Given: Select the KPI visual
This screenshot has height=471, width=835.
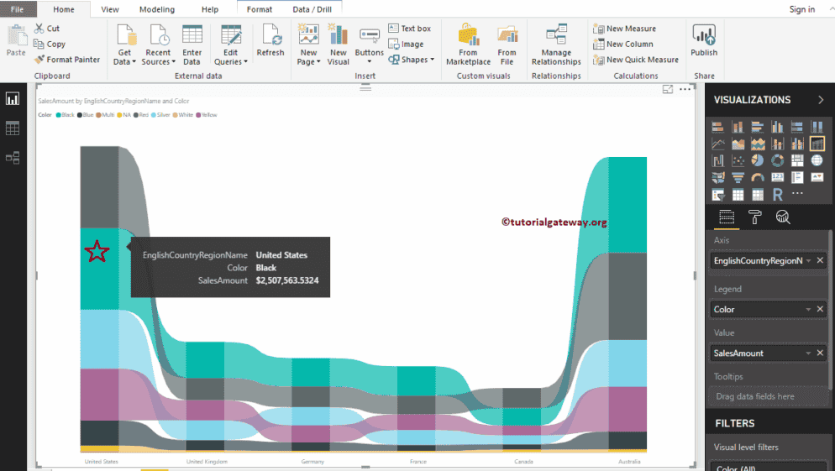Looking at the screenshot, I should 817,177.
